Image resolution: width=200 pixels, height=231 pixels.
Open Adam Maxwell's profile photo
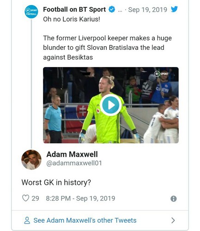31,160
